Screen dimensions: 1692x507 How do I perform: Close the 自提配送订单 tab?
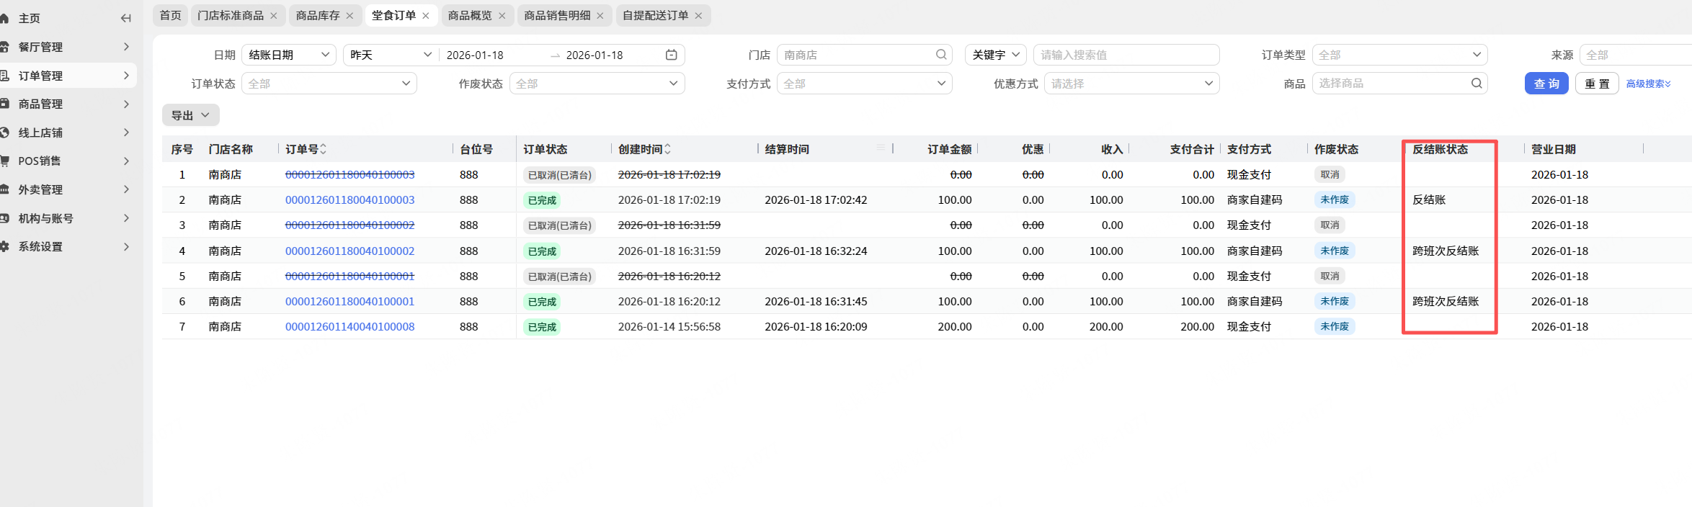[x=698, y=15]
